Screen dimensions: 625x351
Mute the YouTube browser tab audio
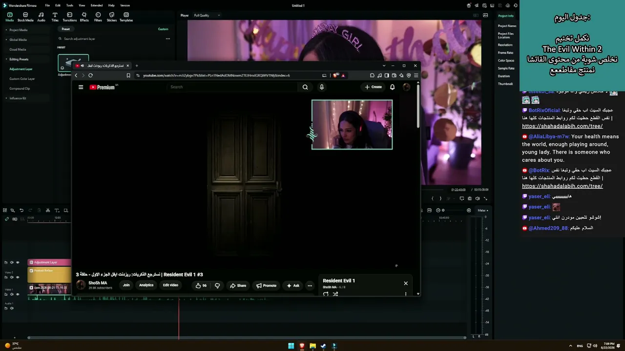pyautogui.click(x=82, y=65)
